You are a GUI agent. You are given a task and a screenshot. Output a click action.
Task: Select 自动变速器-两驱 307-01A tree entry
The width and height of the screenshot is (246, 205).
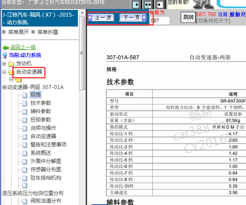[x=33, y=87]
